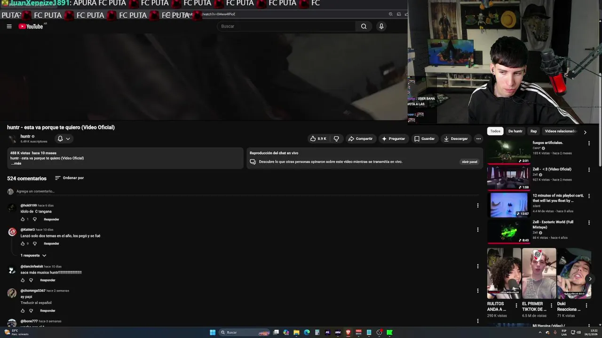Click the Compartir share button
The width and height of the screenshot is (602, 338).
(x=360, y=138)
